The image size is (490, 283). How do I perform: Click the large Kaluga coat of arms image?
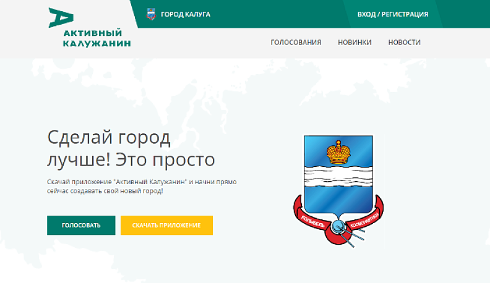(338, 191)
